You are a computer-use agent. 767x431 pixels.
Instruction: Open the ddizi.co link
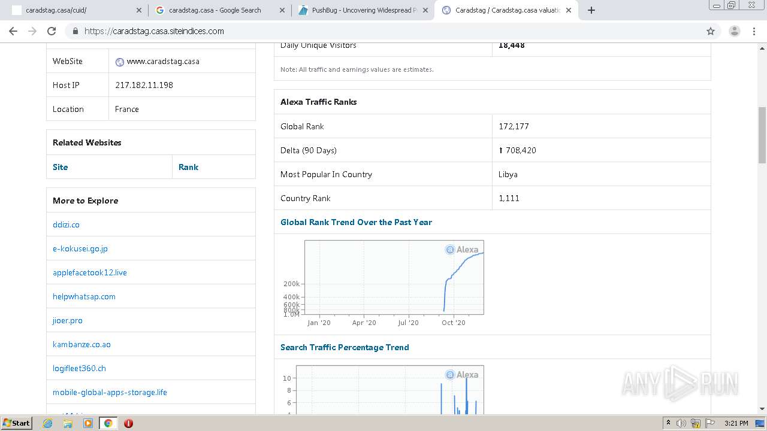[x=66, y=224]
